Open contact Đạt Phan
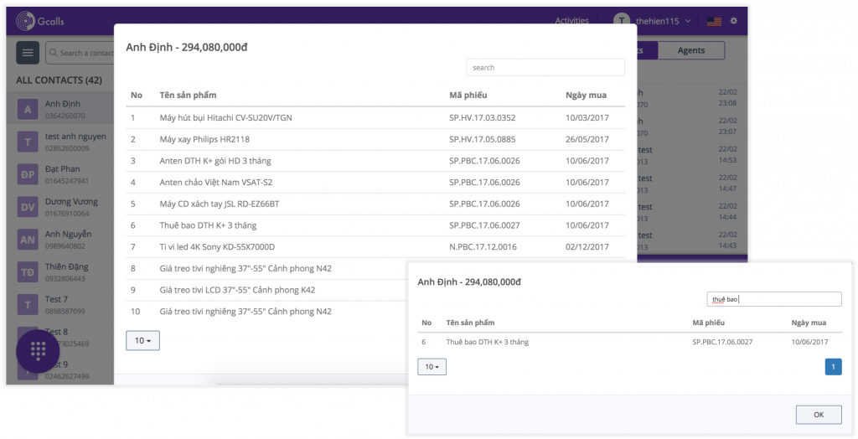 click(x=60, y=174)
